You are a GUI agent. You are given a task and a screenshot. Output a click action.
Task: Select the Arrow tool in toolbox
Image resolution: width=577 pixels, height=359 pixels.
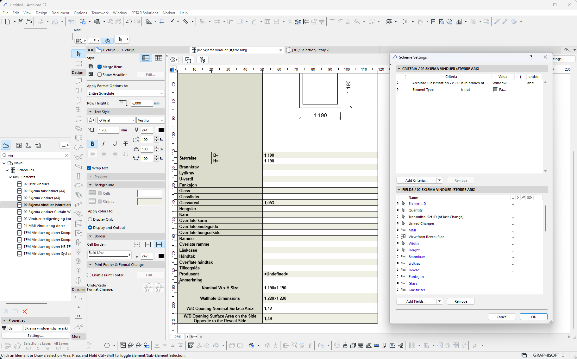[x=78, y=54]
